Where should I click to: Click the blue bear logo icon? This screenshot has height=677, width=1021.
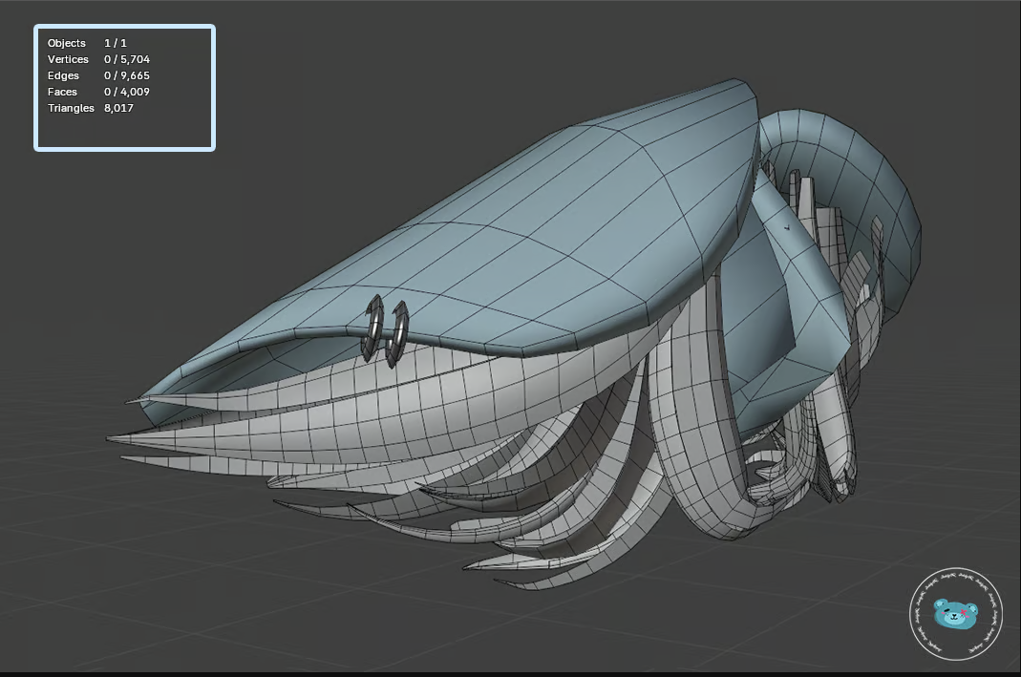[955, 614]
